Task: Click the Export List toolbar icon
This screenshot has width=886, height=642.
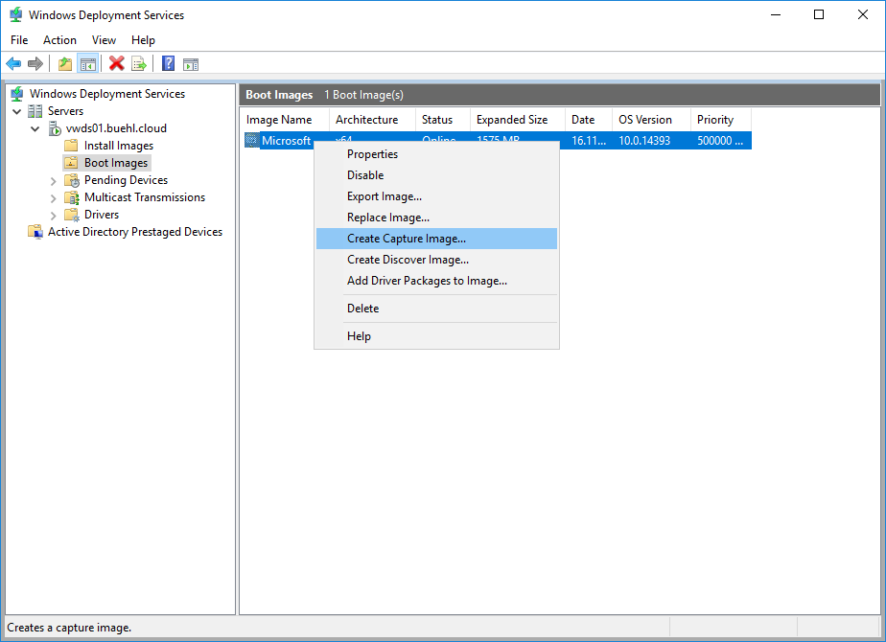Action: point(138,64)
